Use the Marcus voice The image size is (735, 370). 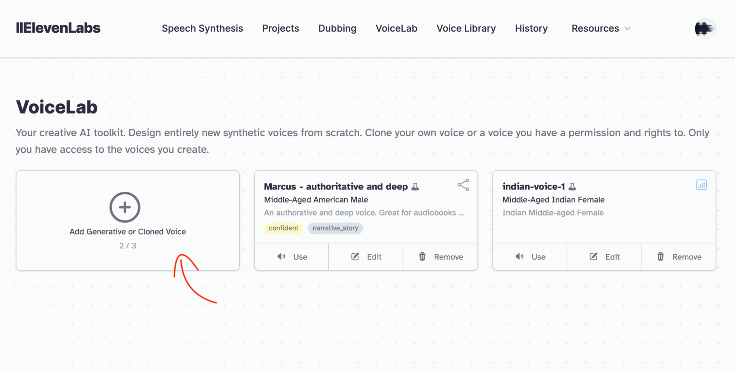pos(292,257)
